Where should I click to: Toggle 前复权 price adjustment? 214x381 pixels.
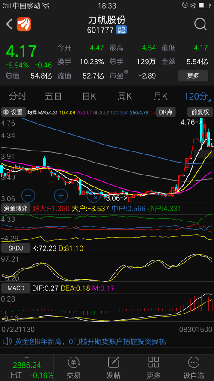(x=200, y=112)
